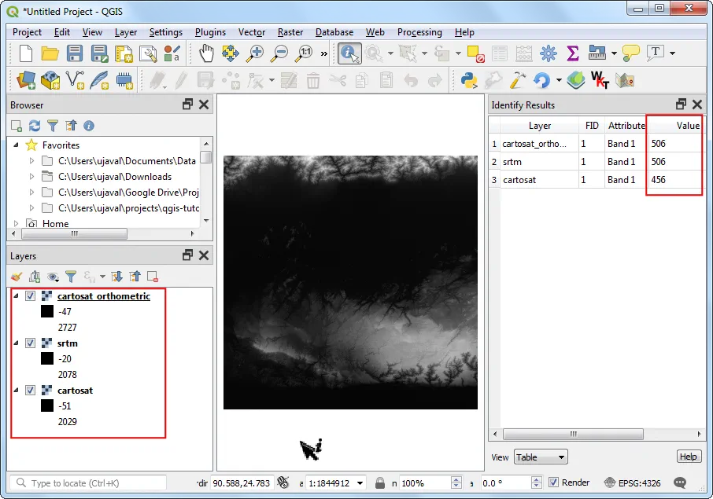Open project folder icon
The image size is (713, 499).
point(50,53)
